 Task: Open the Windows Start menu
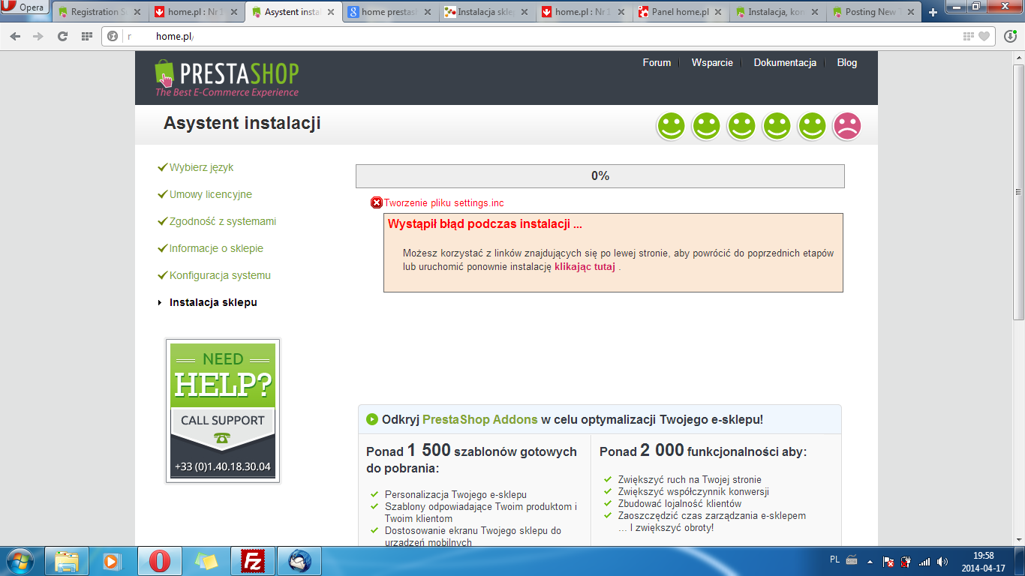click(20, 561)
